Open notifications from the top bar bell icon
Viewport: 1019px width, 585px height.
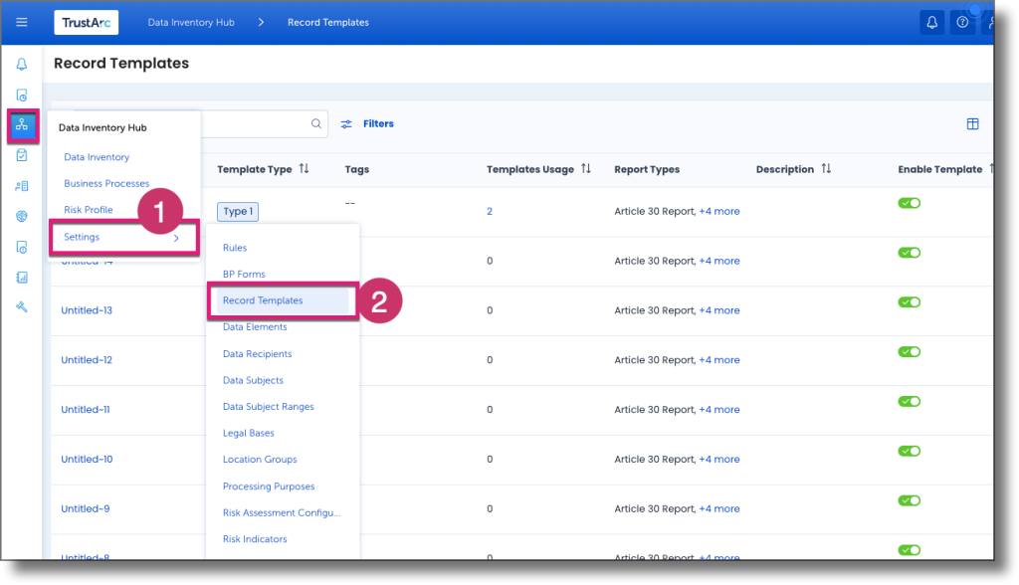[931, 21]
